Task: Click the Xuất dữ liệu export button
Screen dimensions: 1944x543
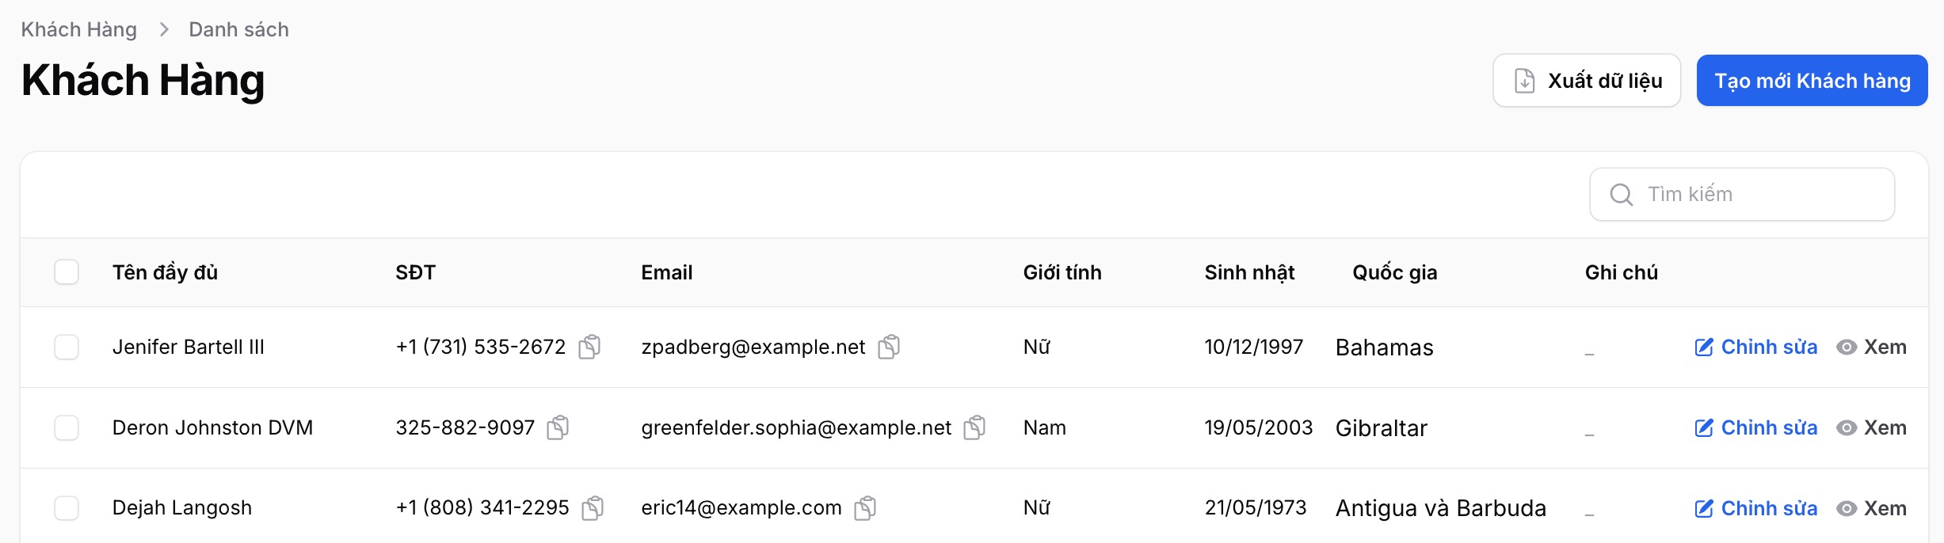Action: click(1587, 81)
